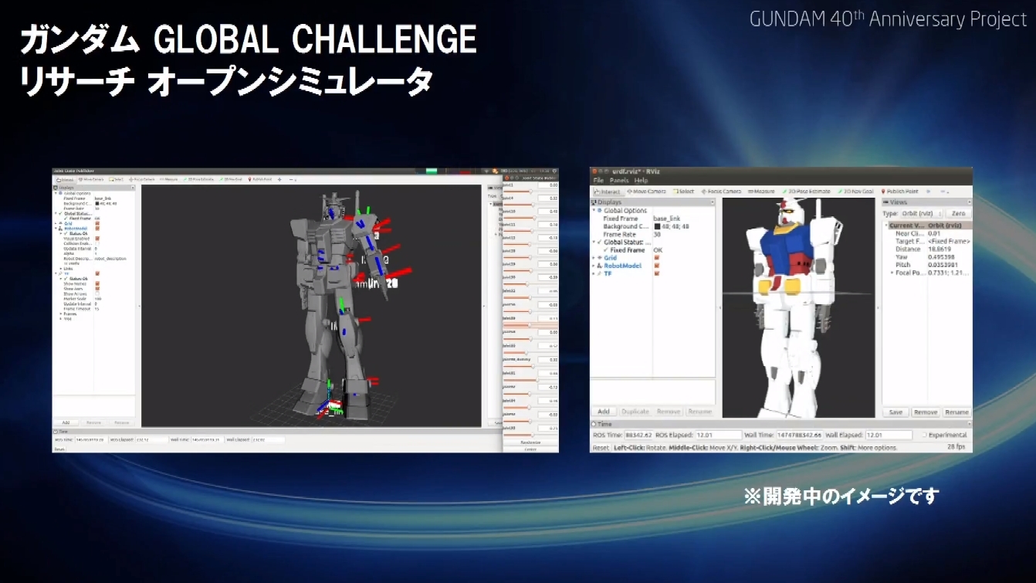The height and width of the screenshot is (583, 1036).
Task: Click the Add button under right Displays panel
Action: [x=604, y=412]
